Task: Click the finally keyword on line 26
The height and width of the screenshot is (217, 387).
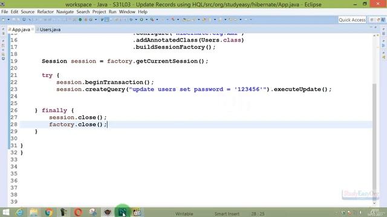Action: 54,110
